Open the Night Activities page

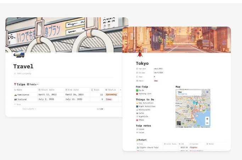coord(147,106)
